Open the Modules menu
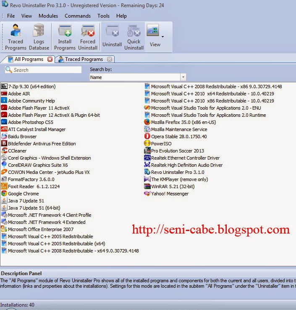The height and width of the screenshot is (310, 296). click(48, 16)
